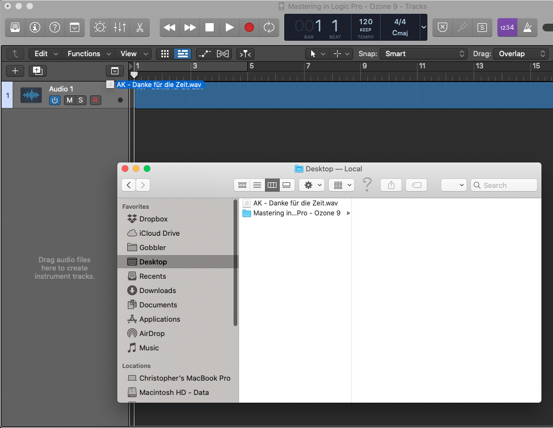
Task: Record-enable the Audio 1 track
Action: 95,100
